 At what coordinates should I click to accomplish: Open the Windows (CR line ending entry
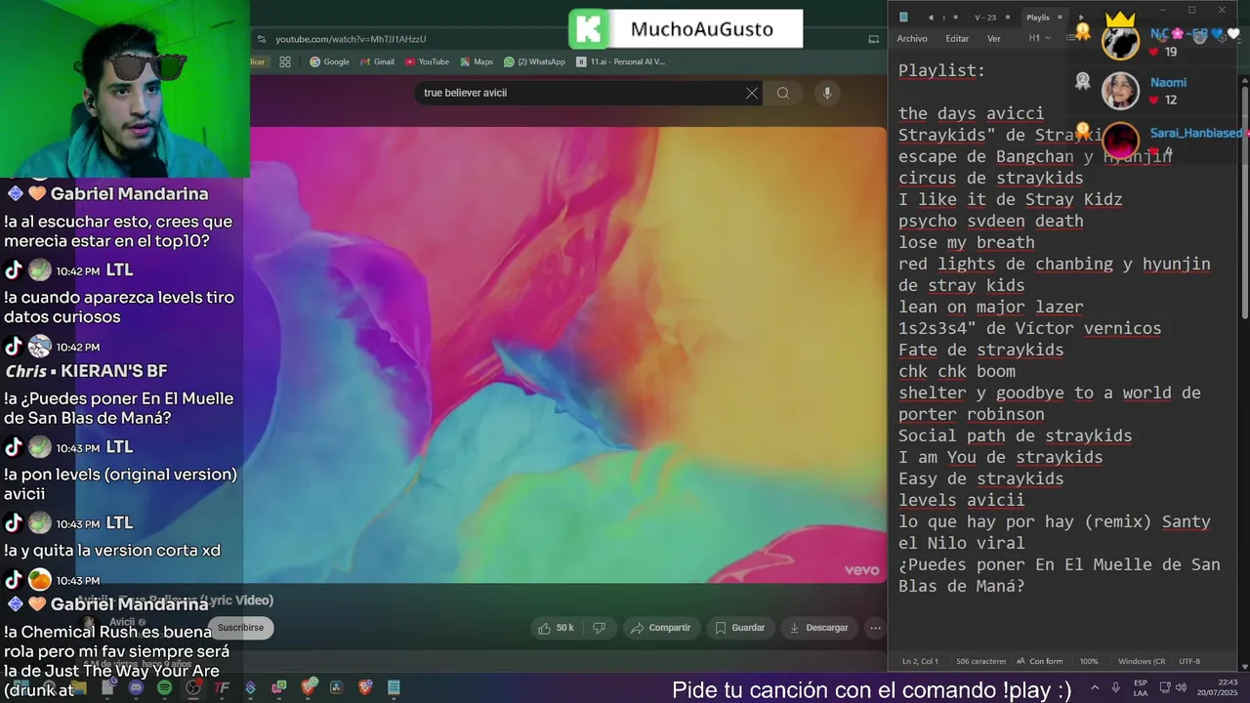(x=1141, y=661)
